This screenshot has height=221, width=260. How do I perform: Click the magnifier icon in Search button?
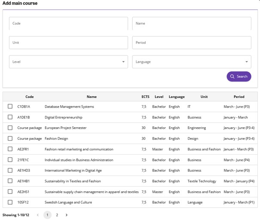[232, 77]
